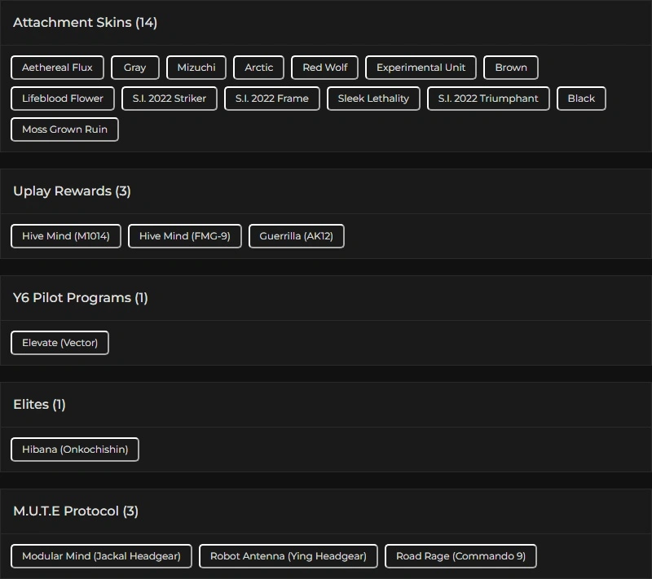This screenshot has height=579, width=652.
Task: Pick Modular Mind (Jackal Headgear)
Action: pyautogui.click(x=101, y=556)
